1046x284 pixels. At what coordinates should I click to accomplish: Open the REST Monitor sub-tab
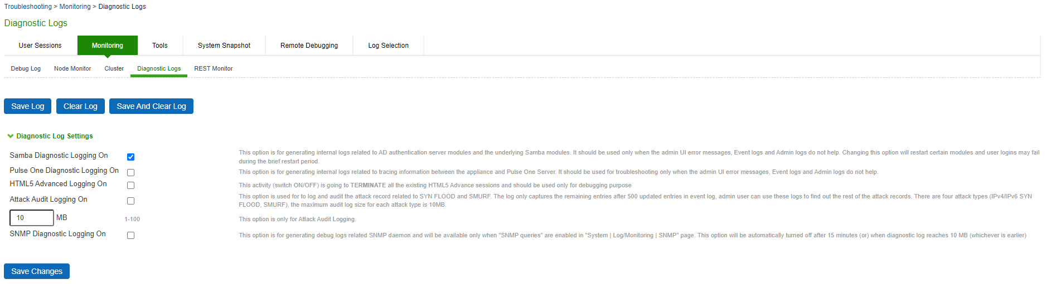tap(213, 69)
